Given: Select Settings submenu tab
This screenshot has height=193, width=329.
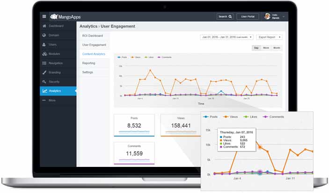Looking at the screenshot, I should coord(95,72).
